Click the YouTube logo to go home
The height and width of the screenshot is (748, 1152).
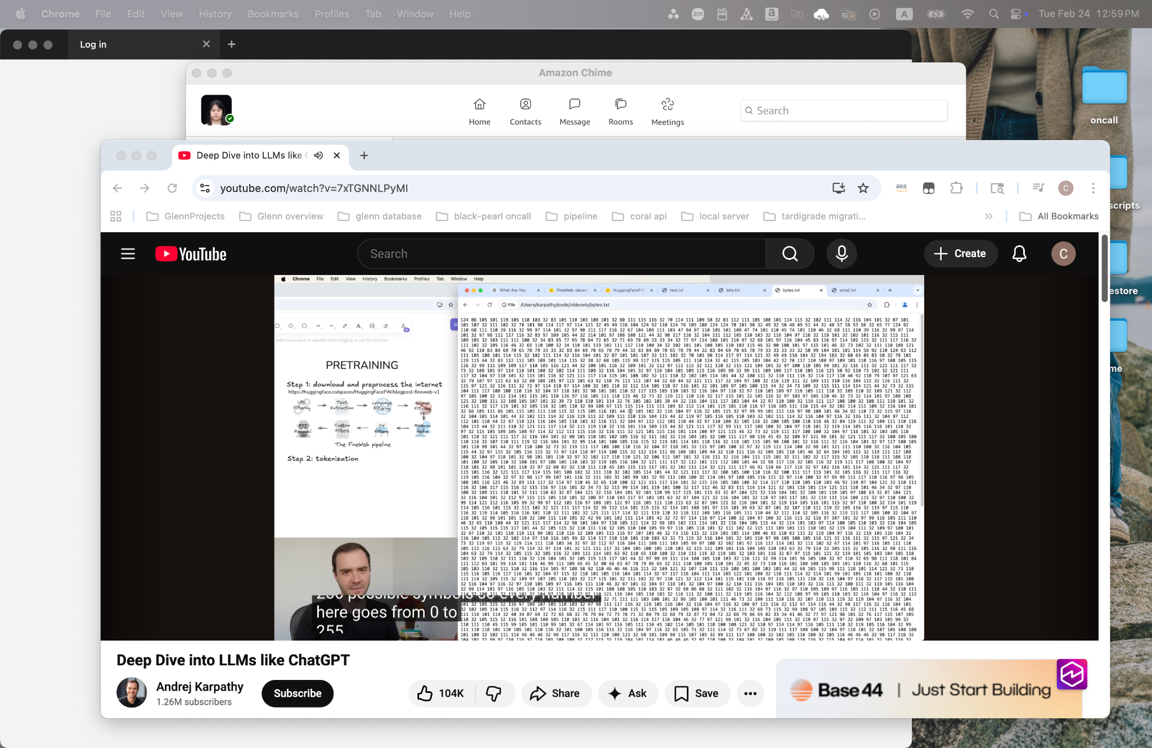190,254
